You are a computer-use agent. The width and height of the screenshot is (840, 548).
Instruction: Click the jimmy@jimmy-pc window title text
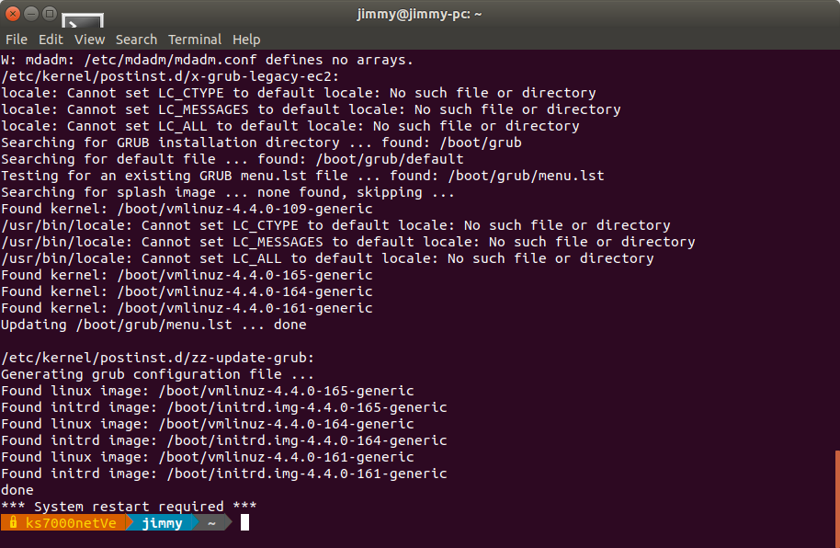[x=419, y=14]
